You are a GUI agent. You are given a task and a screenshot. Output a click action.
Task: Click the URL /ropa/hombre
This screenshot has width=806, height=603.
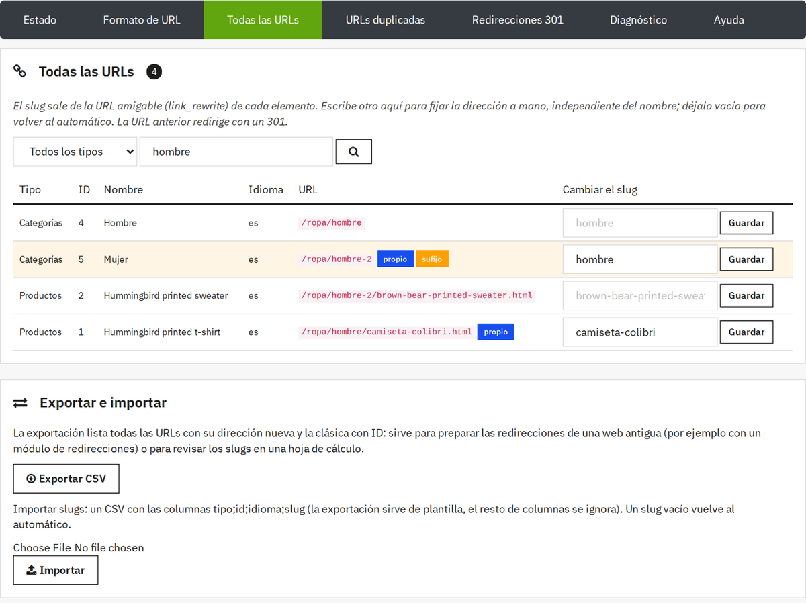pos(332,223)
